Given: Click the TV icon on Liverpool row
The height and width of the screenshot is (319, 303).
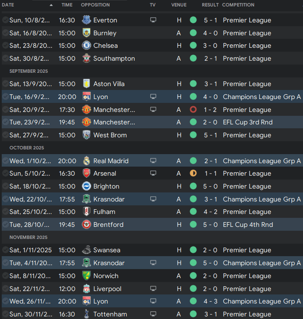Looking at the screenshot, I should (153, 288).
